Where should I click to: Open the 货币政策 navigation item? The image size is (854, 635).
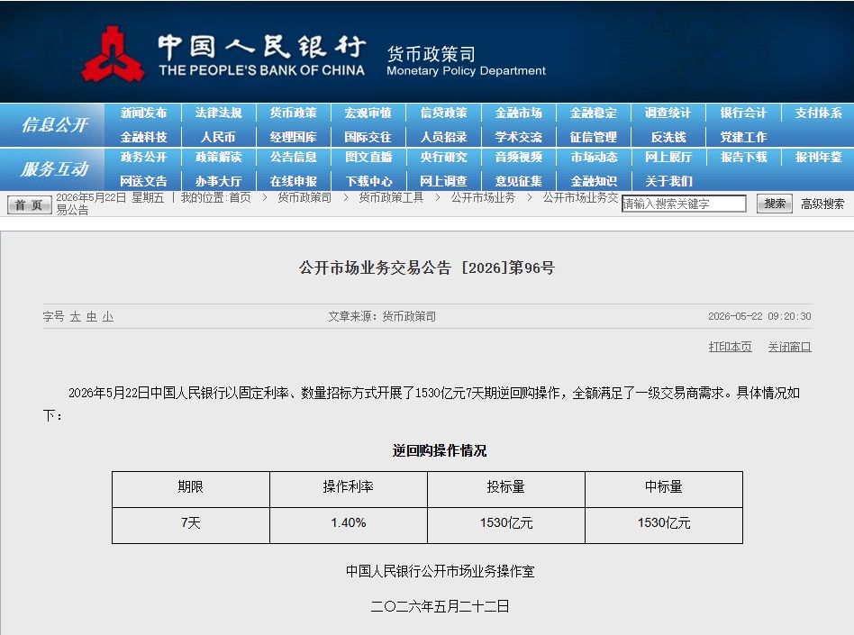[x=293, y=113]
